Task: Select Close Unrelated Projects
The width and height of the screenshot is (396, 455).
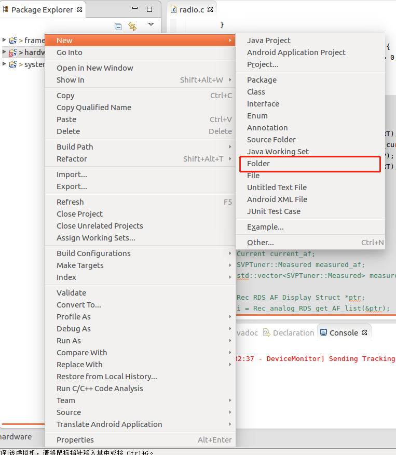Action: pos(140,226)
